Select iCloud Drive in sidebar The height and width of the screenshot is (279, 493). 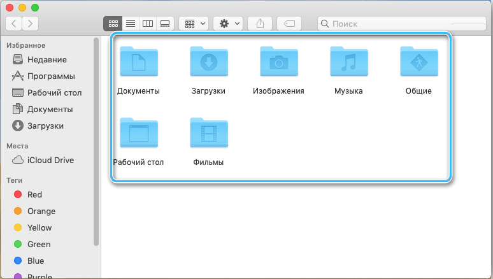tap(50, 160)
